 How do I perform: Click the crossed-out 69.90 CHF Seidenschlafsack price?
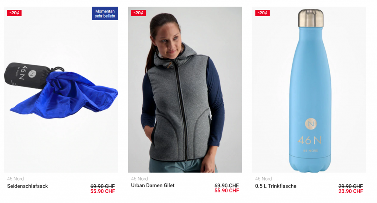(x=103, y=186)
